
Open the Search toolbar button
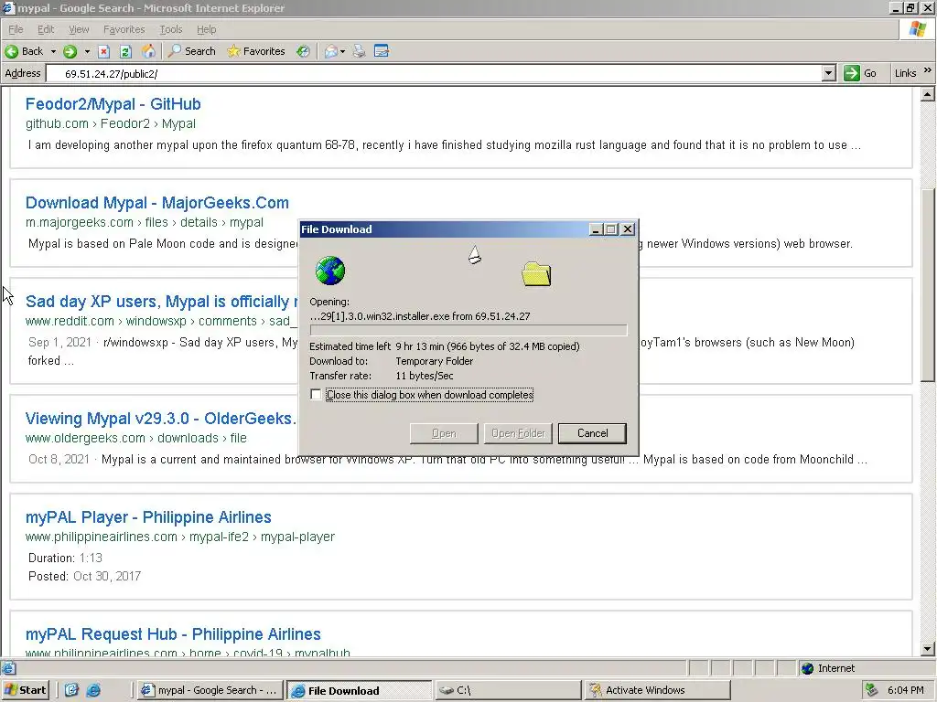(x=192, y=51)
